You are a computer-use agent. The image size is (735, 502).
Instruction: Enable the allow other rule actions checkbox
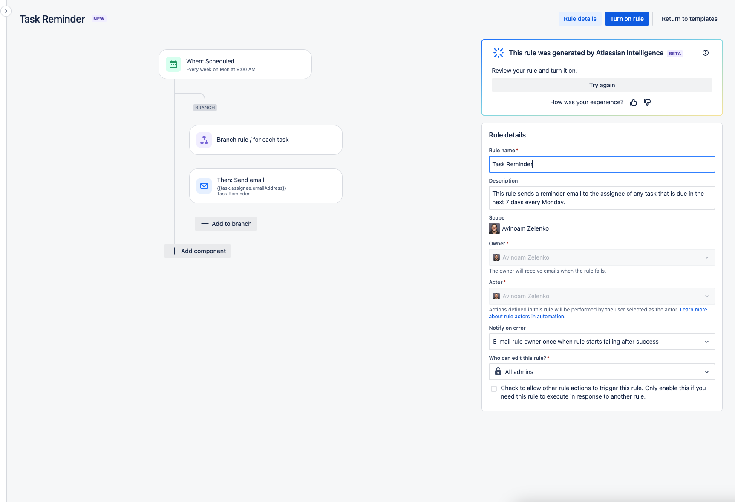(x=494, y=389)
